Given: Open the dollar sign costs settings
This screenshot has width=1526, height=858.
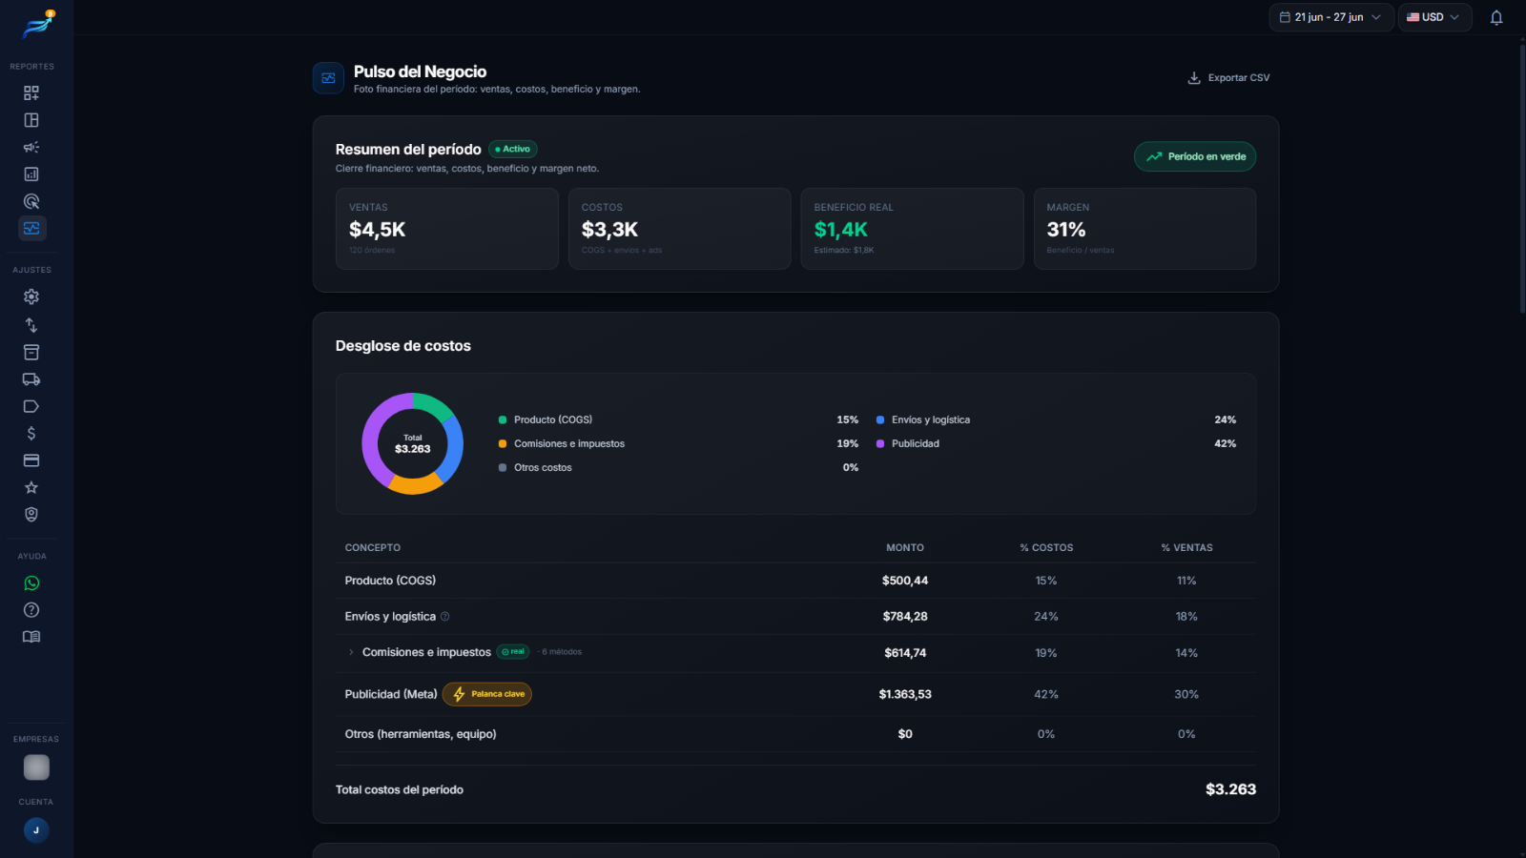Looking at the screenshot, I should click(x=31, y=434).
